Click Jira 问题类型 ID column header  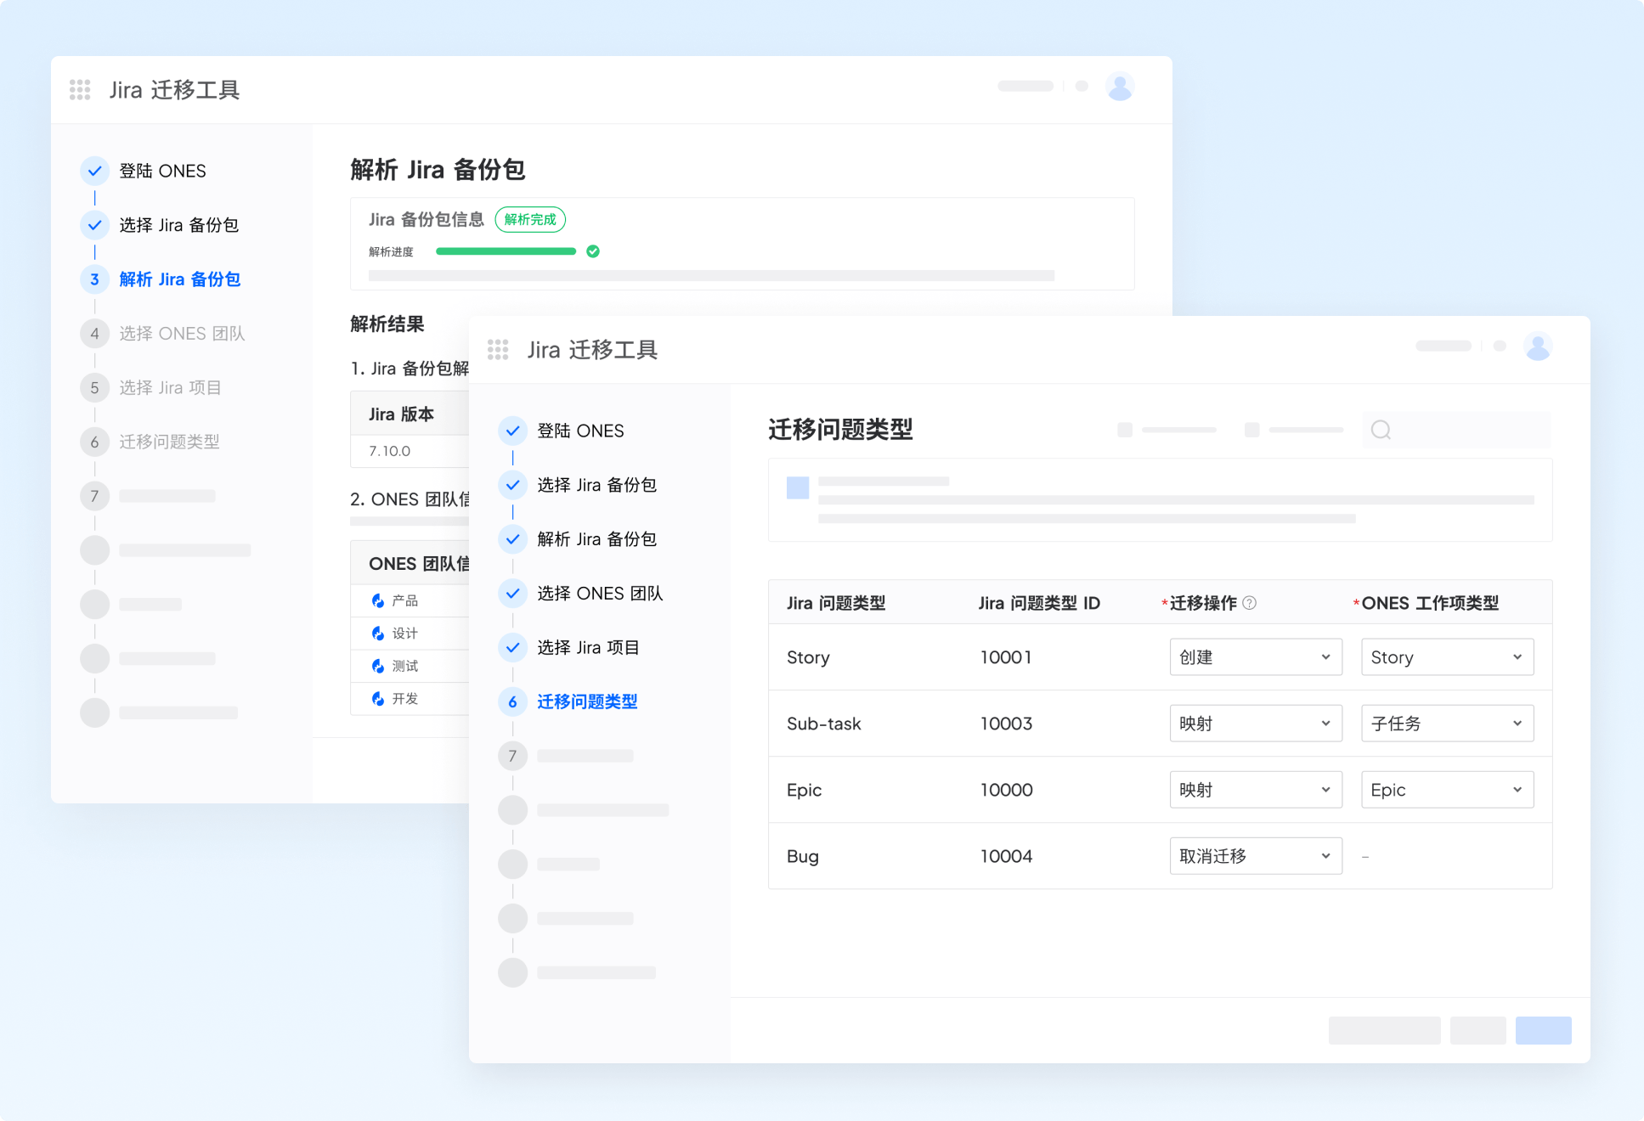click(x=1039, y=603)
